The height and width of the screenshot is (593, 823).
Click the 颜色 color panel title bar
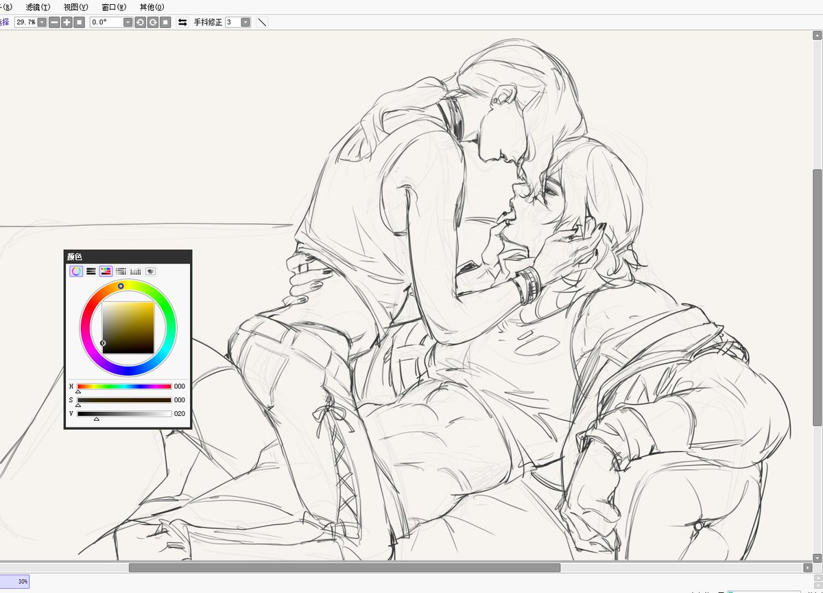point(128,257)
